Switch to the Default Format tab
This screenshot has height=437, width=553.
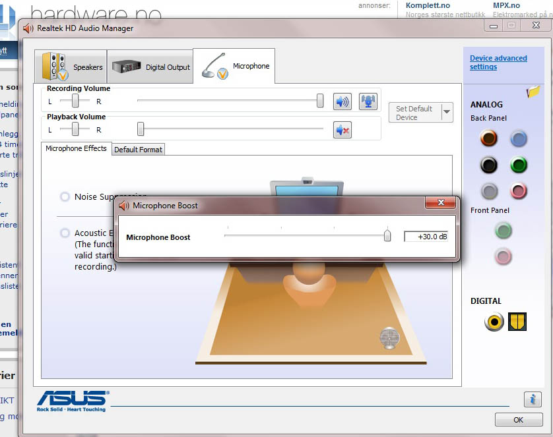(139, 150)
